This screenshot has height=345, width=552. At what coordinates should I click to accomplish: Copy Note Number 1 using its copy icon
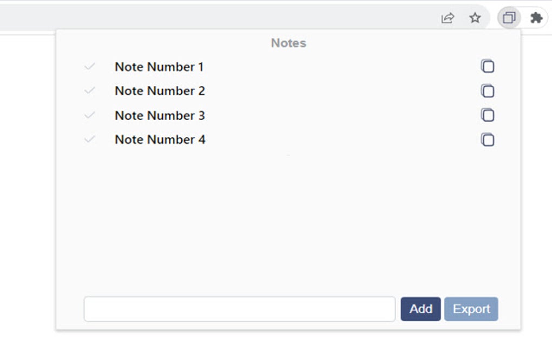click(x=488, y=67)
